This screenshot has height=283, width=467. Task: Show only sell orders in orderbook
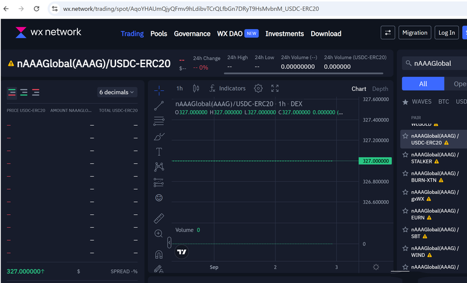tap(36, 93)
